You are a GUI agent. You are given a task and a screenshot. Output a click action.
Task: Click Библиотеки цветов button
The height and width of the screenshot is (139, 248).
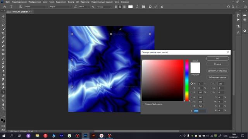pos(217,77)
